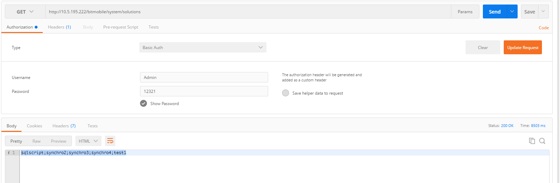Open the Pre-request Script tab
This screenshot has height=183, width=560.
tap(121, 27)
